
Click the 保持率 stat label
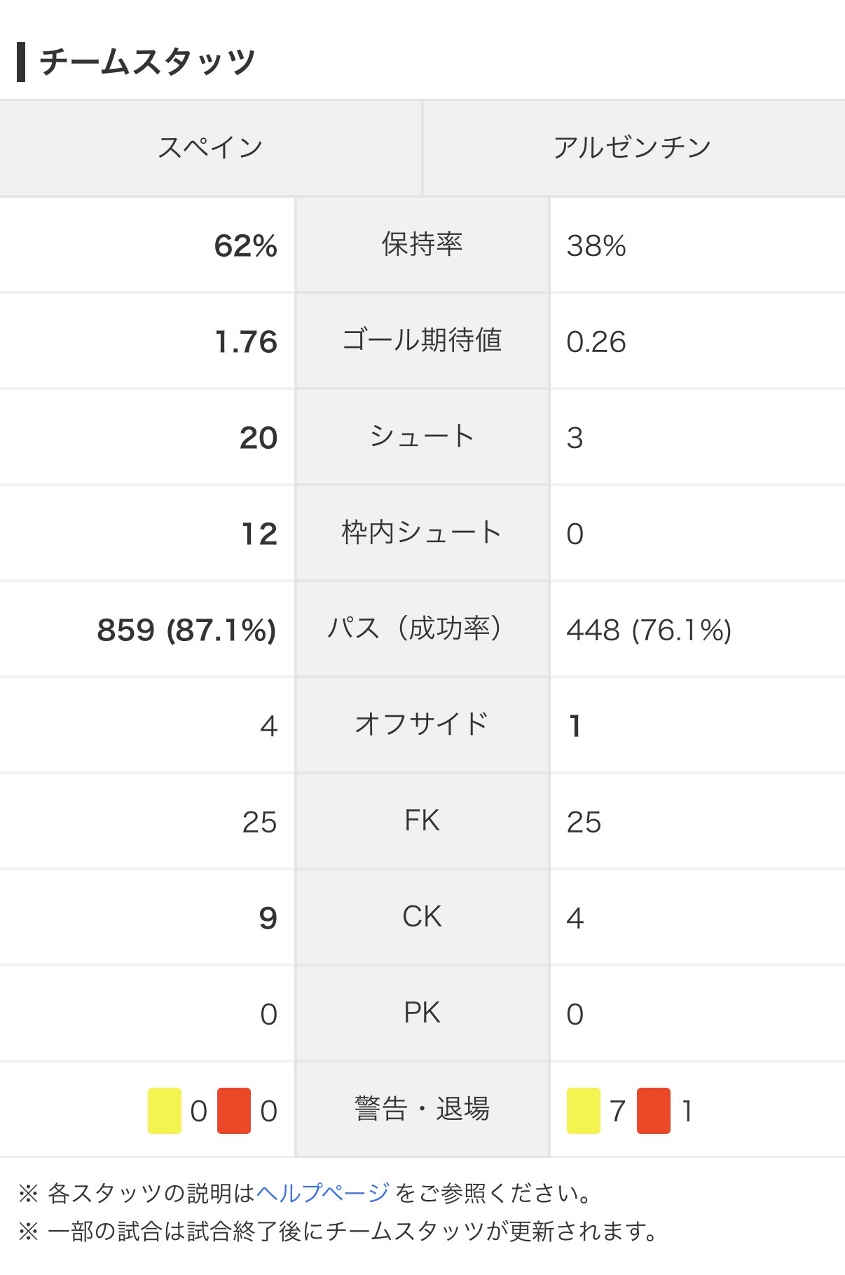coord(422,245)
